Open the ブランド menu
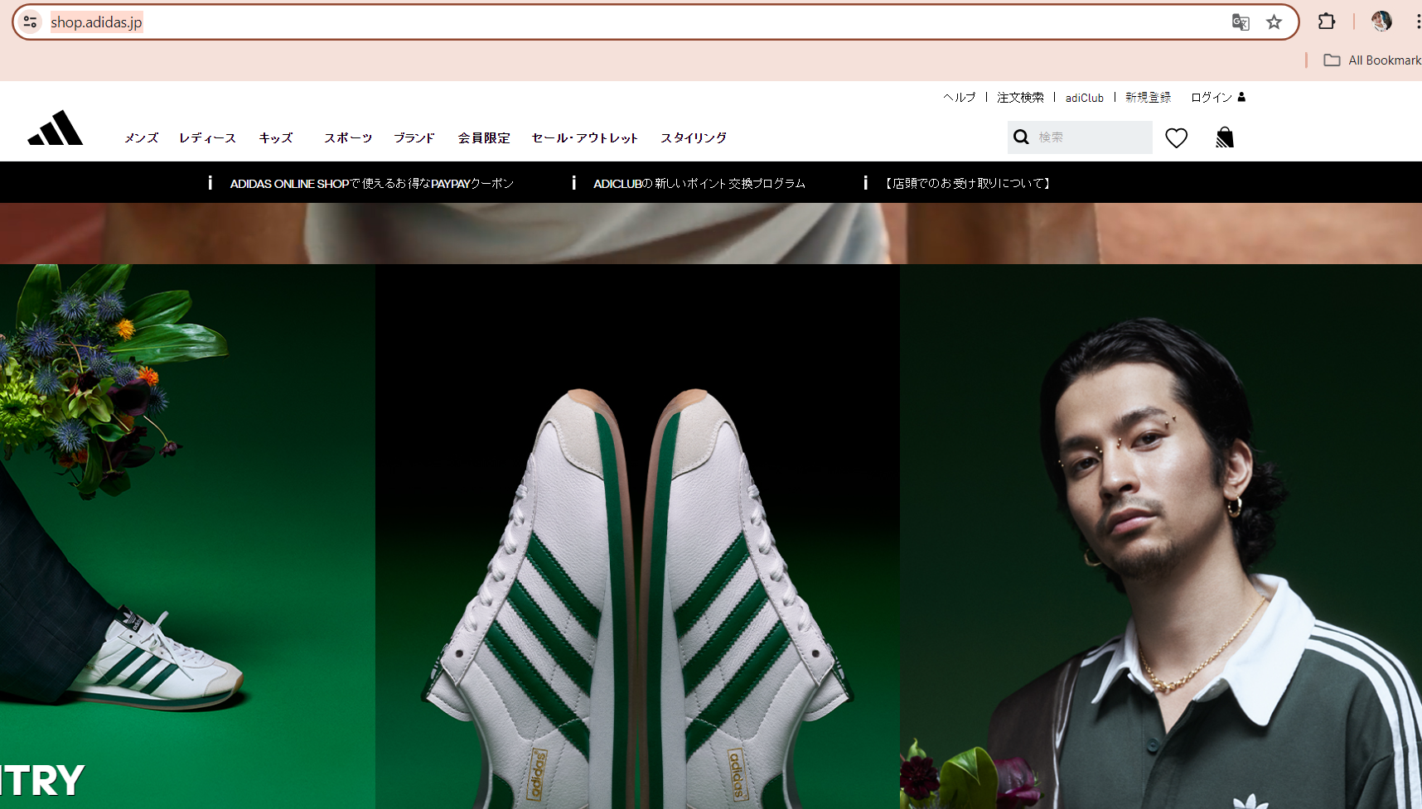The width and height of the screenshot is (1422, 809). pyautogui.click(x=414, y=137)
